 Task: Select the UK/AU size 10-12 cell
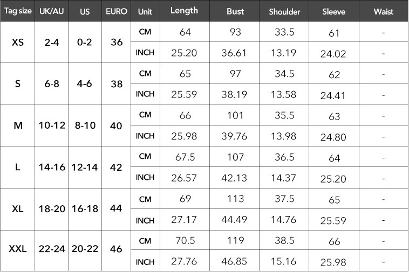click(x=52, y=125)
